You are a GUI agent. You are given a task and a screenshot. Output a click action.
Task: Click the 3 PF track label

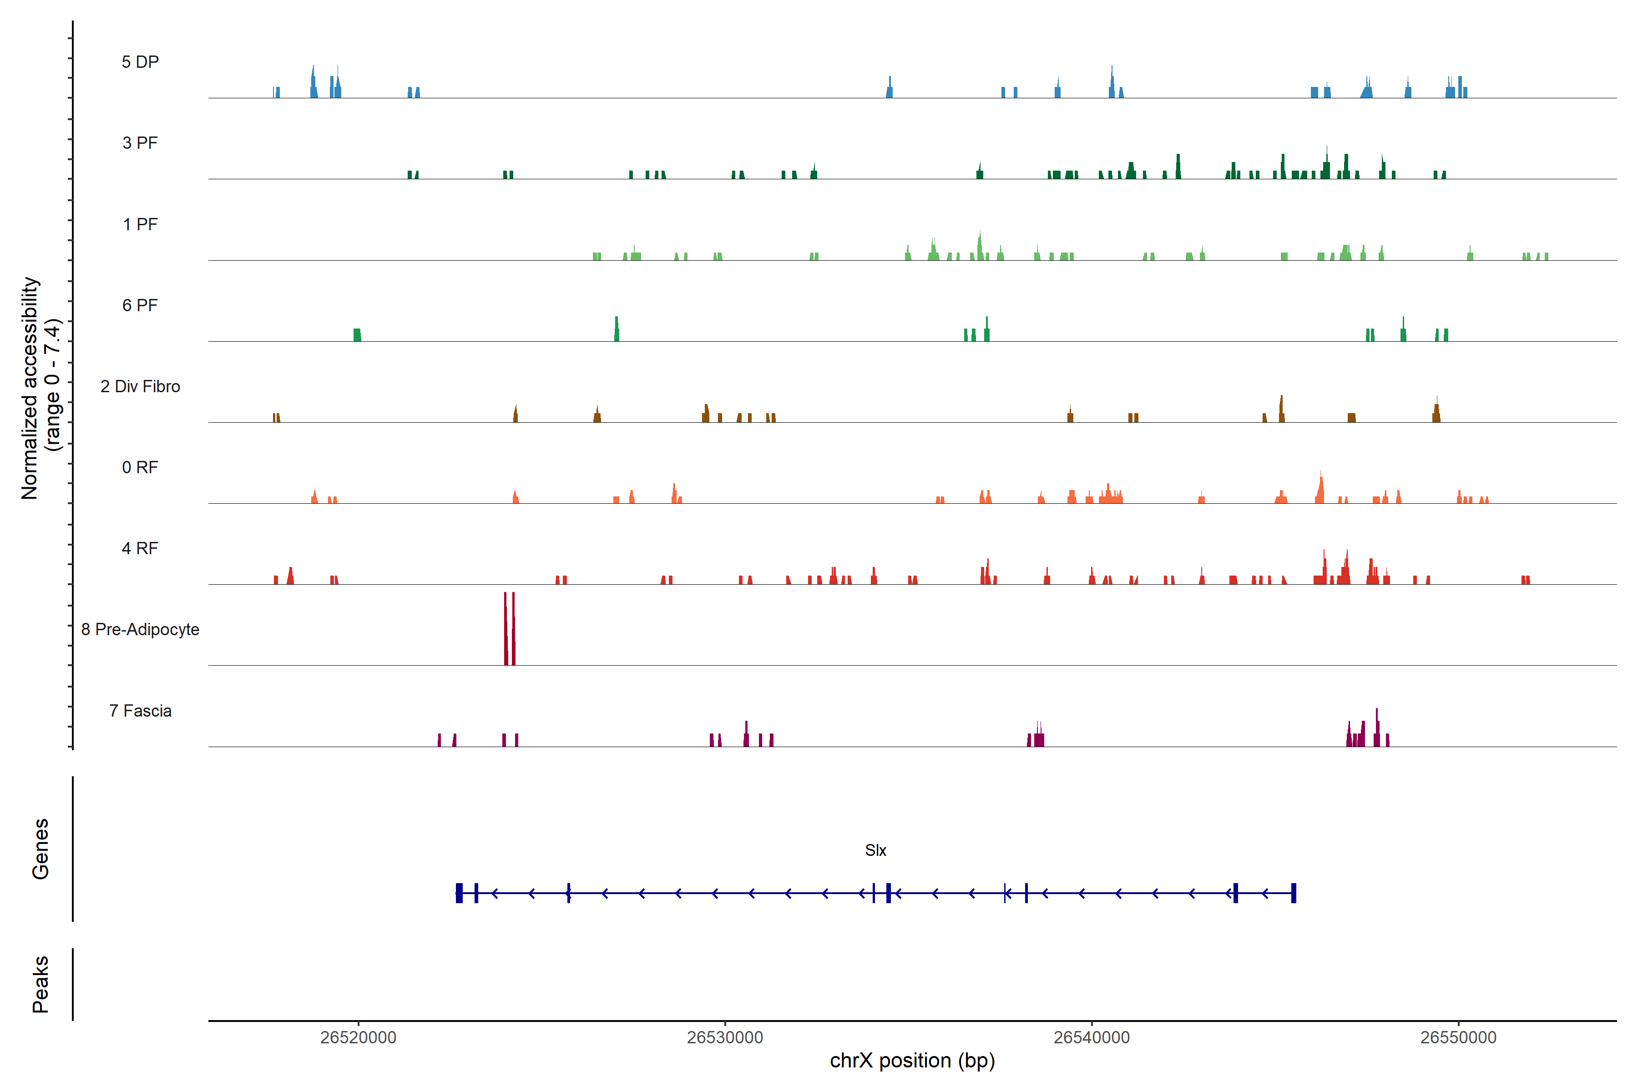pyautogui.click(x=140, y=143)
